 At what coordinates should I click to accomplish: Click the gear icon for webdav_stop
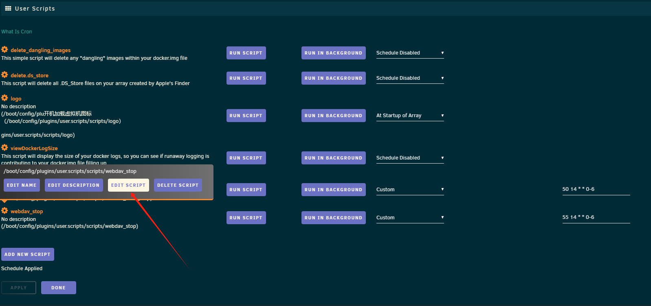pos(4,211)
